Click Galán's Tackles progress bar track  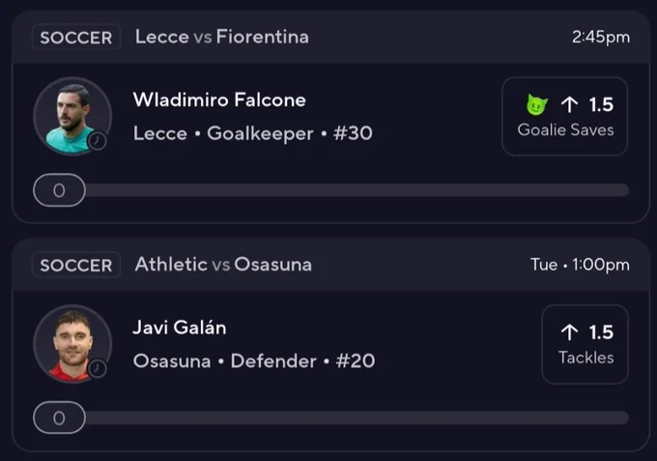pos(357,418)
